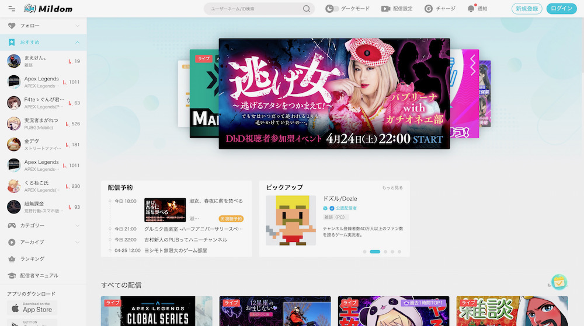Click the username search input field
This screenshot has width=584, height=326.
(x=254, y=9)
